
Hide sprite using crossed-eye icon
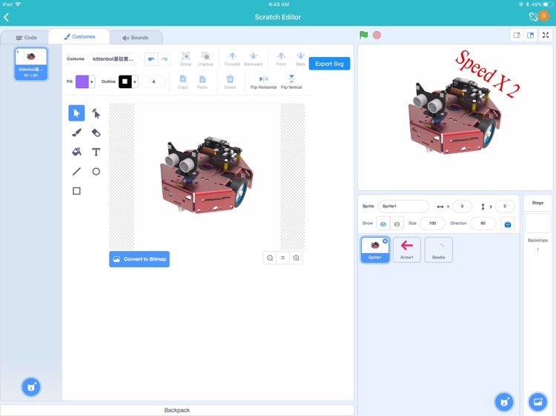click(397, 224)
